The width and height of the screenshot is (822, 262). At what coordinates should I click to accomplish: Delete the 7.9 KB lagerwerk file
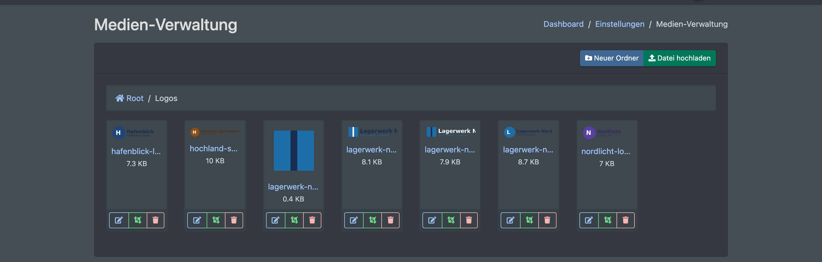(x=469, y=220)
